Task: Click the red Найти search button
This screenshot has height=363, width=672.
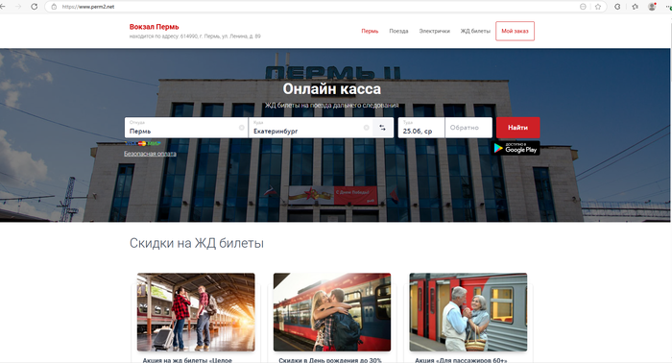Action: [x=517, y=128]
